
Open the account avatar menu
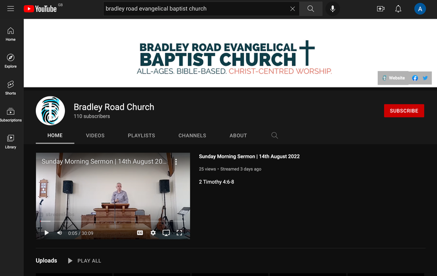(420, 9)
